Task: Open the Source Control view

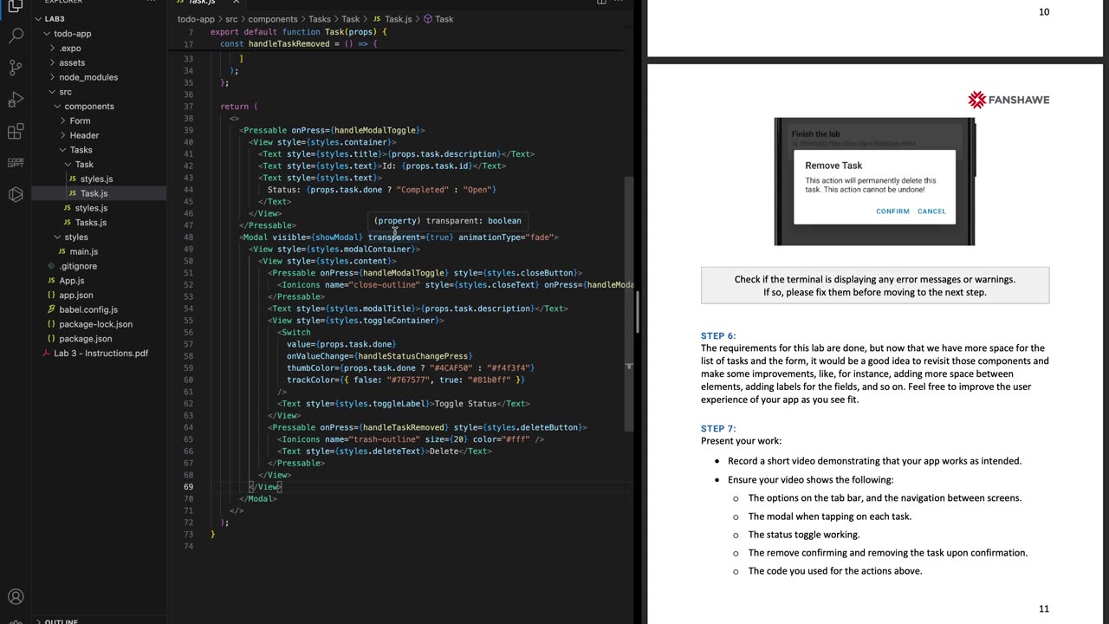Action: (16, 68)
